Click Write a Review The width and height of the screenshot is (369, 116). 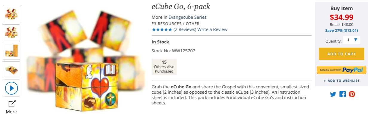(x=212, y=29)
